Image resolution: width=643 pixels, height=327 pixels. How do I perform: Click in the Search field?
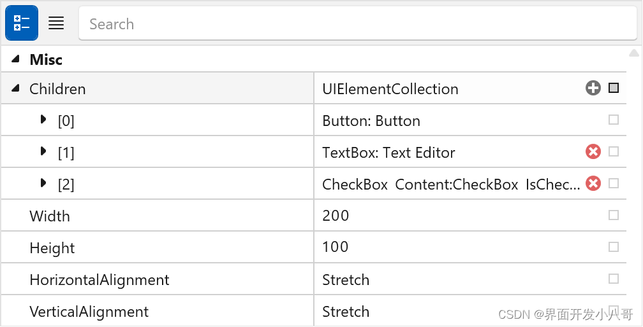click(358, 24)
